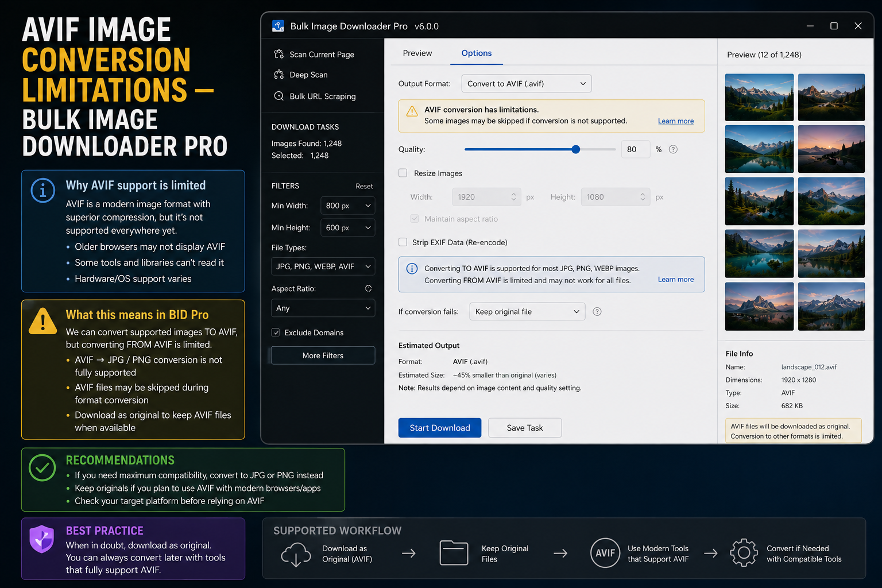Click the Save Task button
This screenshot has height=588, width=882.
click(525, 428)
